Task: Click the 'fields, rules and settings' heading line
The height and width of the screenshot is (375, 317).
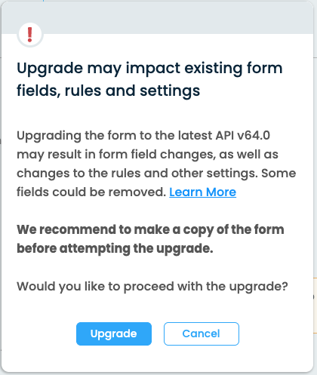Action: (109, 91)
